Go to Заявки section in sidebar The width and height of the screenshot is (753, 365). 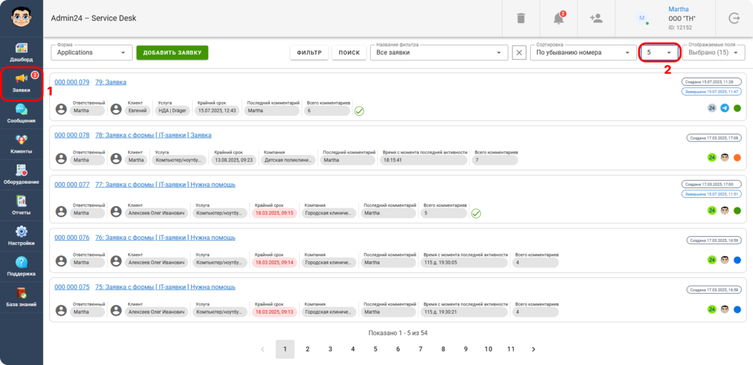point(22,82)
